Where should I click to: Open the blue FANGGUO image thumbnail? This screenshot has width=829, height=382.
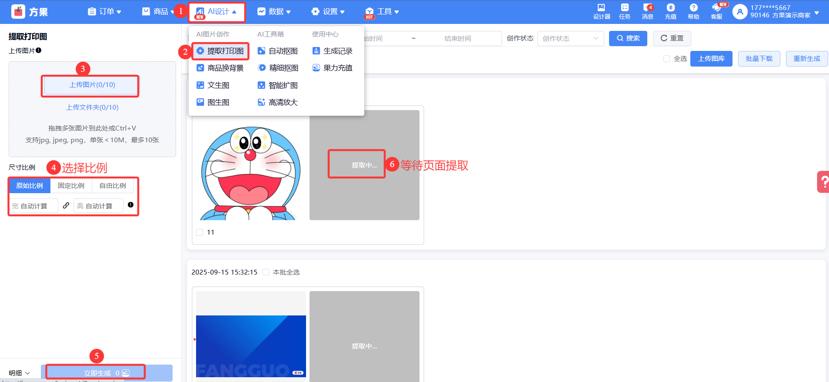coord(251,346)
